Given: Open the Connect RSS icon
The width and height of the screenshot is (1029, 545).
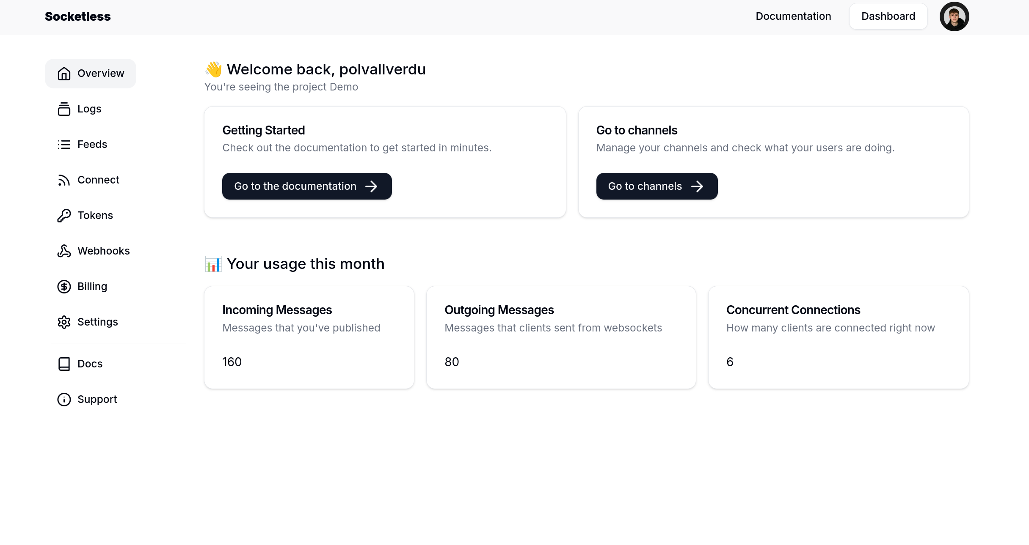Looking at the screenshot, I should point(64,180).
